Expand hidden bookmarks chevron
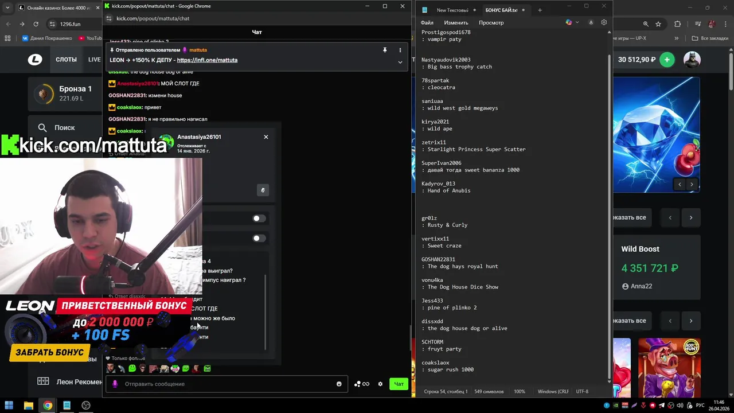 coord(677,38)
